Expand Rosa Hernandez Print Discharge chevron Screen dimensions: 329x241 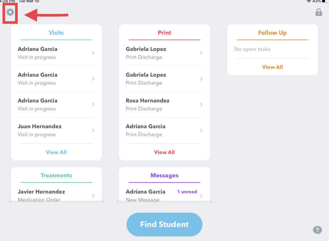point(201,104)
